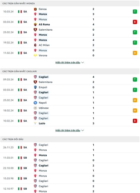Click the AC Milan crest icon
The height and width of the screenshot is (193, 140).
(35, 45)
